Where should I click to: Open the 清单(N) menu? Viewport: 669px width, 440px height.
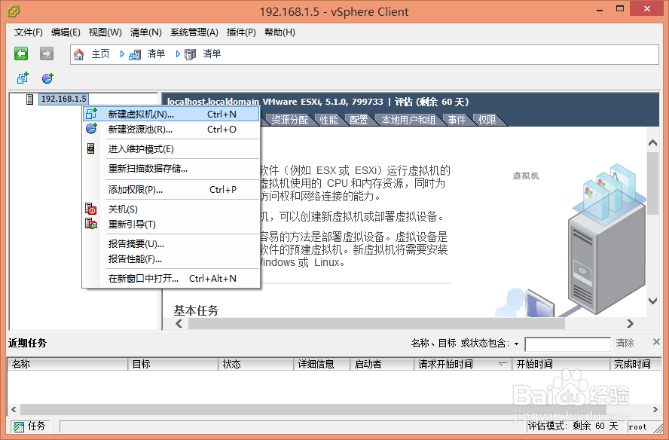pyautogui.click(x=146, y=32)
